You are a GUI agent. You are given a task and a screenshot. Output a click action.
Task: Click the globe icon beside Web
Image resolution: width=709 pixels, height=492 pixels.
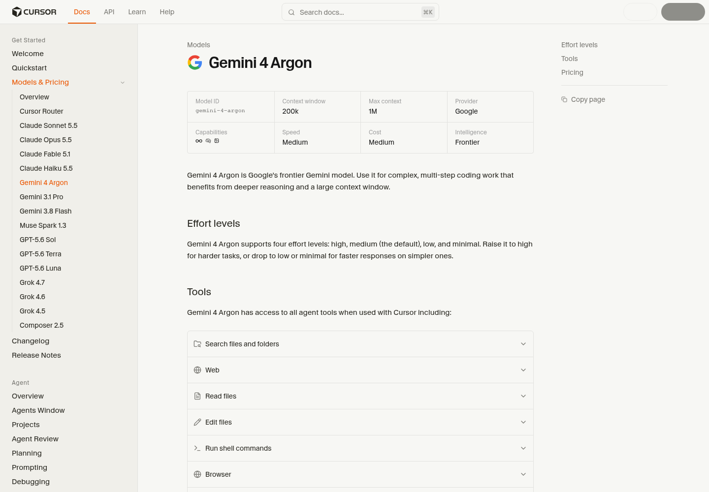[x=197, y=370]
